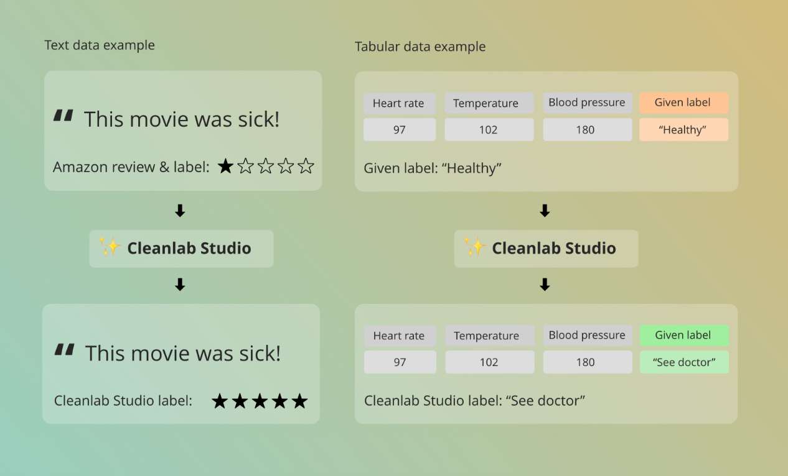Select orange Given label header cell
This screenshot has width=788, height=476.
click(683, 103)
